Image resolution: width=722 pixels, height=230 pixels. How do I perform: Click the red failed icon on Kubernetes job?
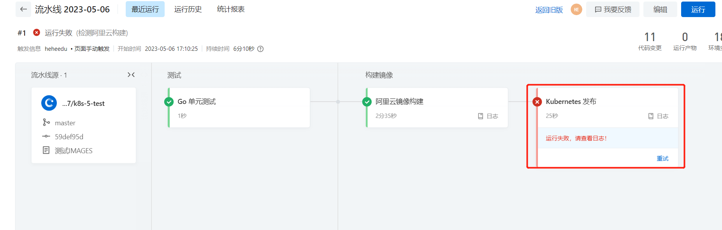pos(537,102)
